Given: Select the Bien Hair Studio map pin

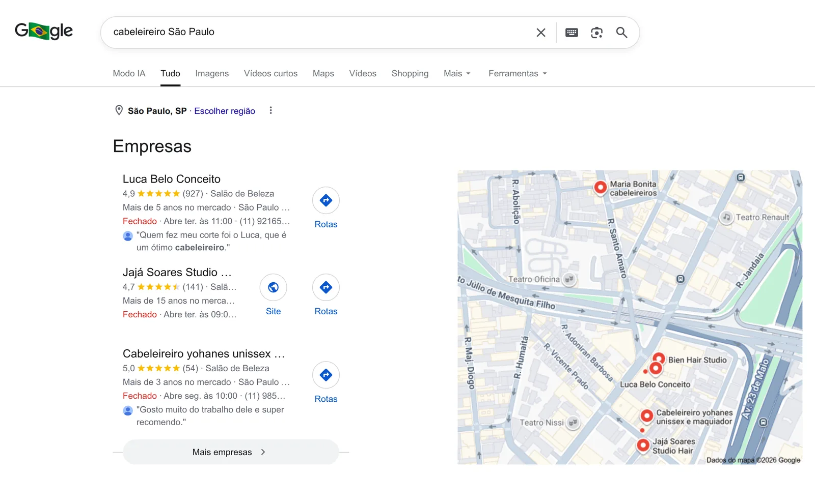Looking at the screenshot, I should pyautogui.click(x=659, y=359).
